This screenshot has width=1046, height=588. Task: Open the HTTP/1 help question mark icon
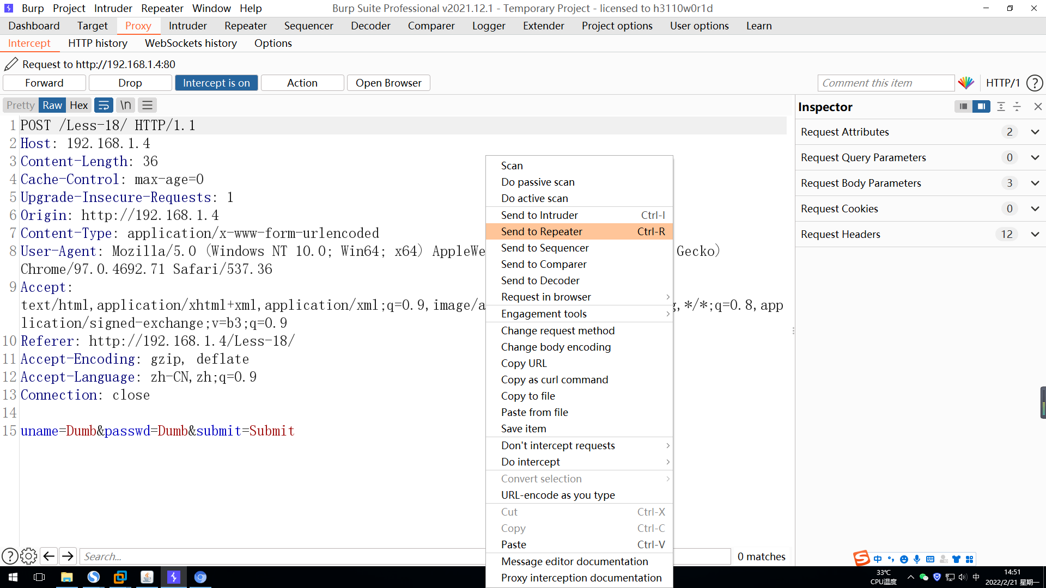point(1035,83)
